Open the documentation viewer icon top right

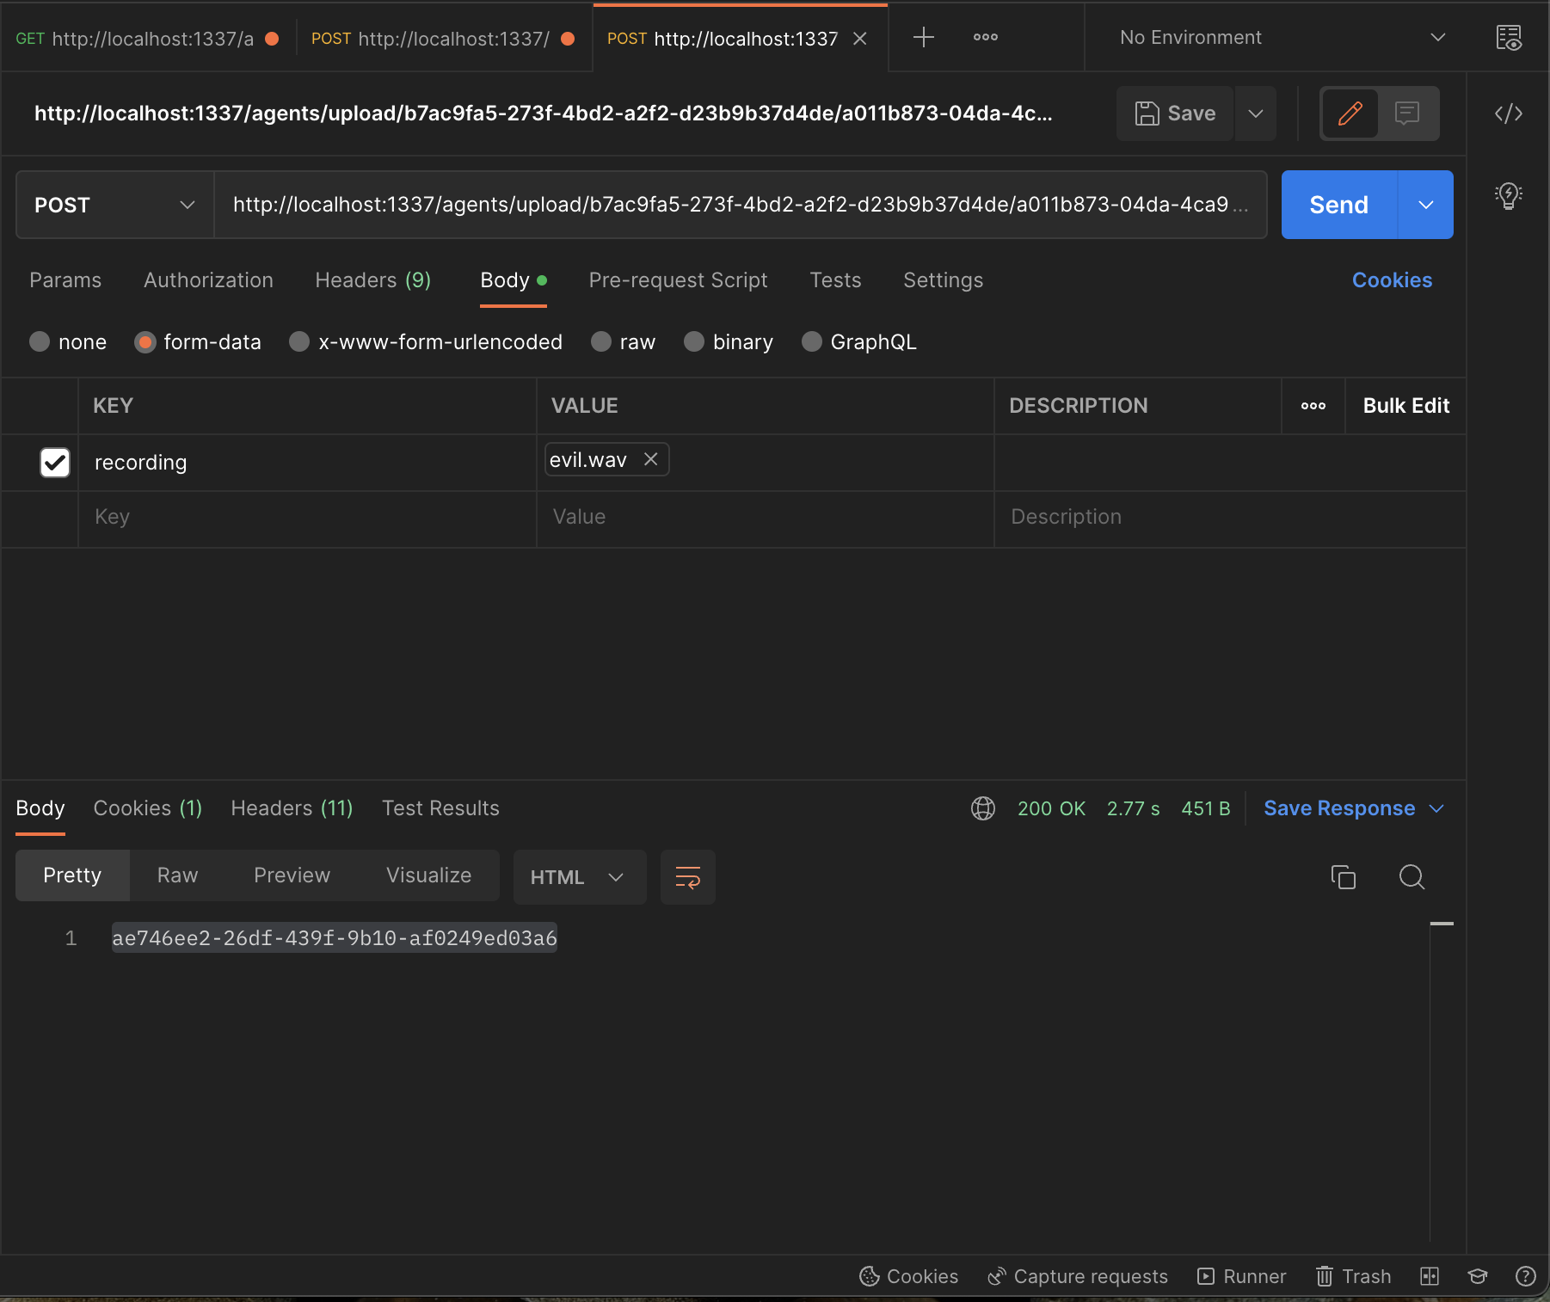tap(1510, 37)
